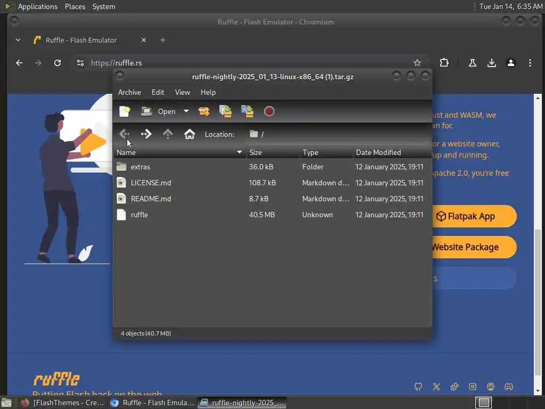The height and width of the screenshot is (409, 545).
Task: Open Ruffle's TikTok footer icon
Action: (x=455, y=387)
